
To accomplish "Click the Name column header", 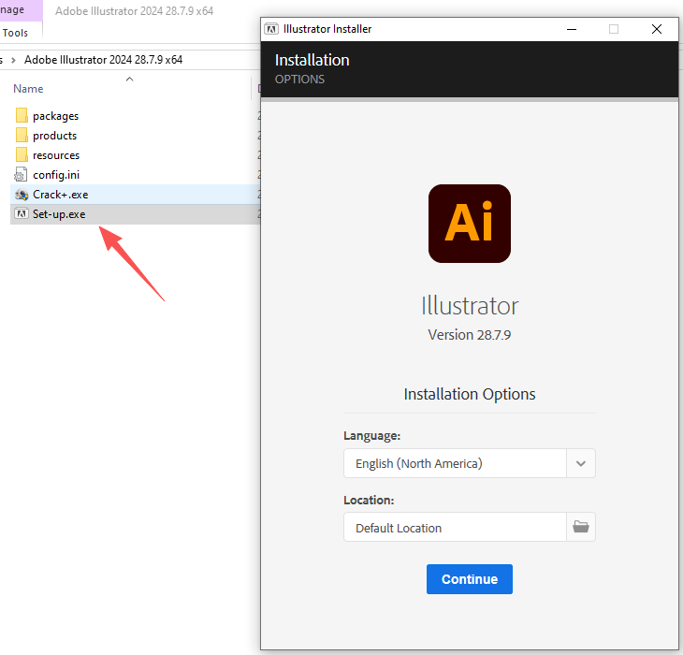I will (29, 89).
